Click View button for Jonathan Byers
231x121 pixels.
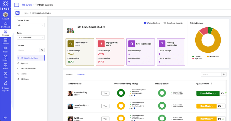tap(105, 106)
